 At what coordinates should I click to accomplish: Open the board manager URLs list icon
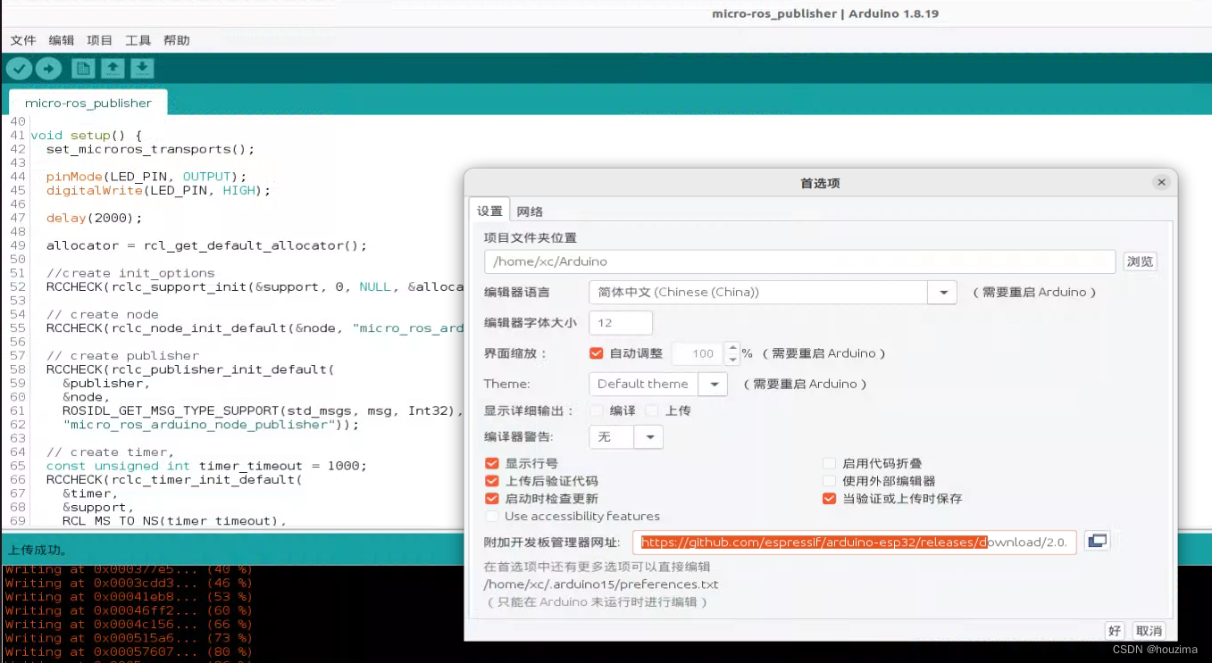click(x=1098, y=541)
